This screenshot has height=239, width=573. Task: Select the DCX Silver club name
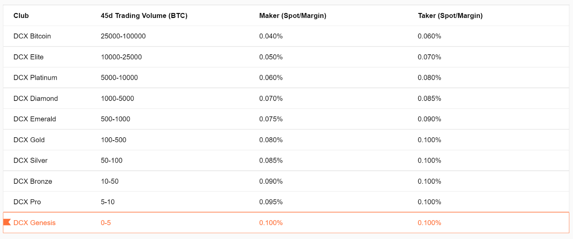click(x=30, y=161)
